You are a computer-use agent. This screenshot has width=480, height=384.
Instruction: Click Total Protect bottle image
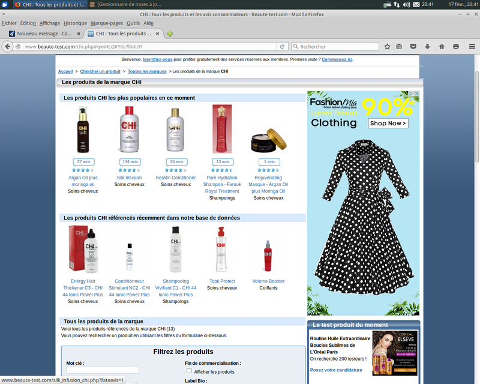pos(221,249)
